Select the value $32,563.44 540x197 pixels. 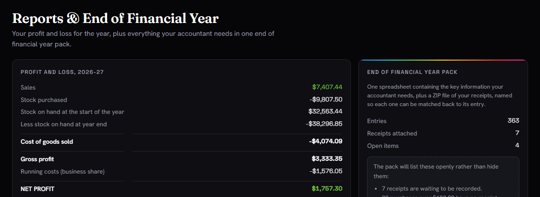coord(326,112)
